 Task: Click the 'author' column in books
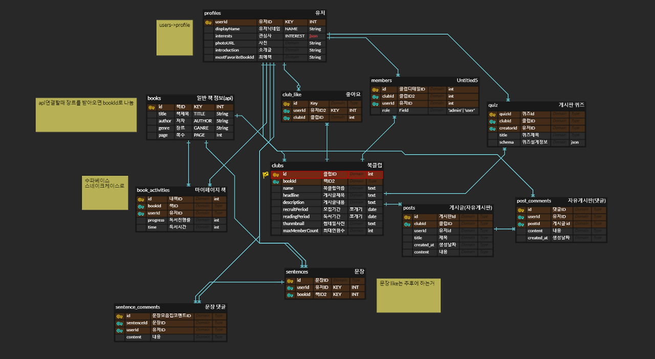point(165,121)
